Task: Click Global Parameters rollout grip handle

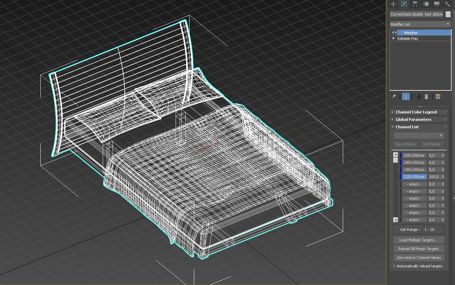Action: [x=445, y=119]
